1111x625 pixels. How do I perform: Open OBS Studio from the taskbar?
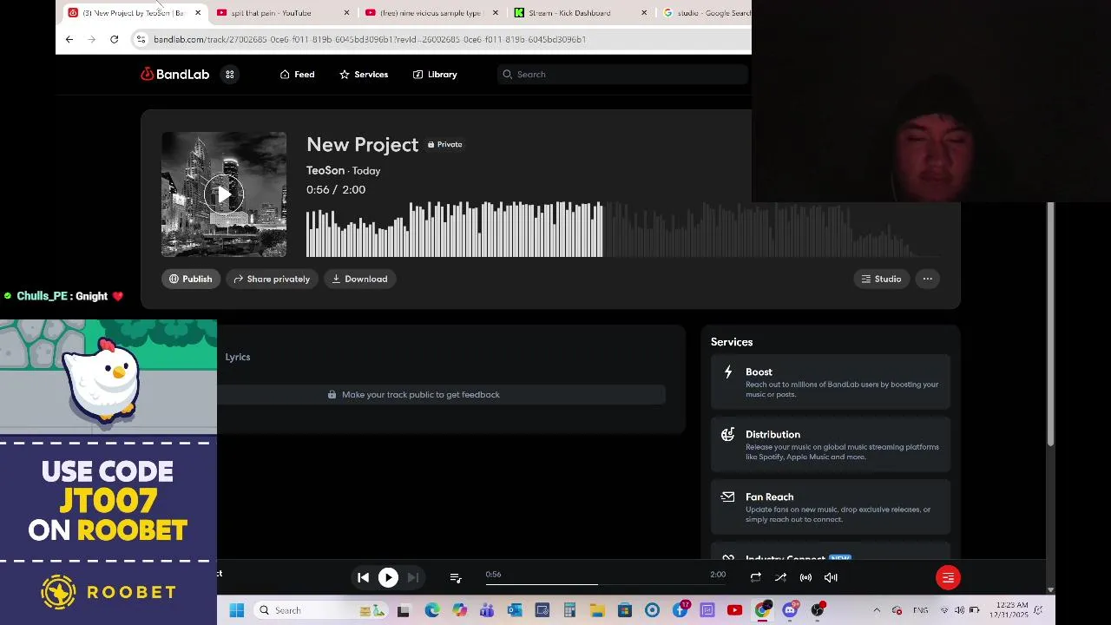pyautogui.click(x=818, y=610)
